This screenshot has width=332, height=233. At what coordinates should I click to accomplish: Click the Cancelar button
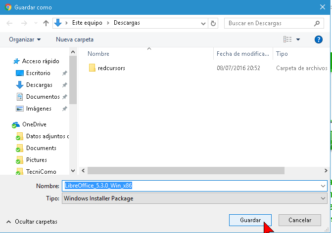click(x=300, y=220)
